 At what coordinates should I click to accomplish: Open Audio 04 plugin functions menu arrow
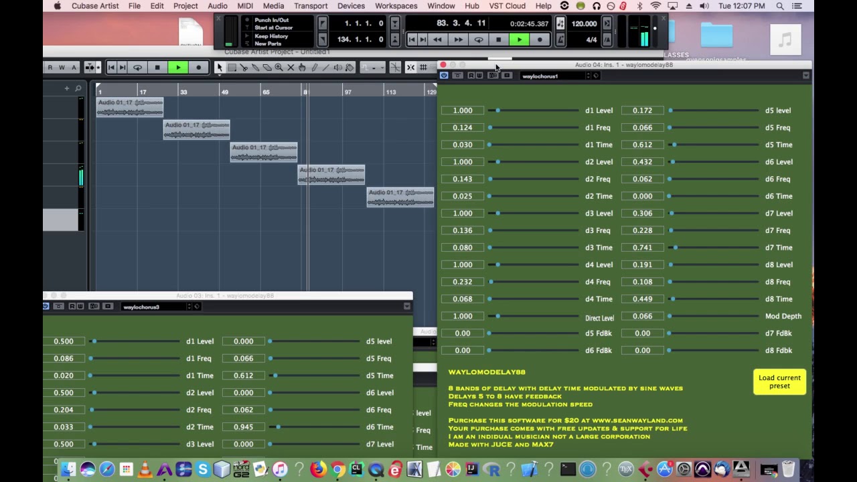click(805, 76)
